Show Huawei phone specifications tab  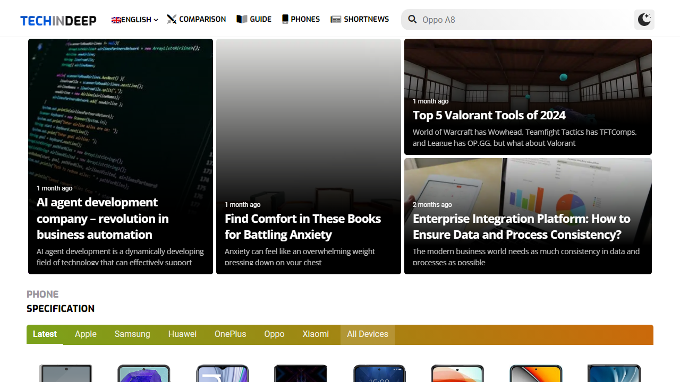tap(182, 334)
